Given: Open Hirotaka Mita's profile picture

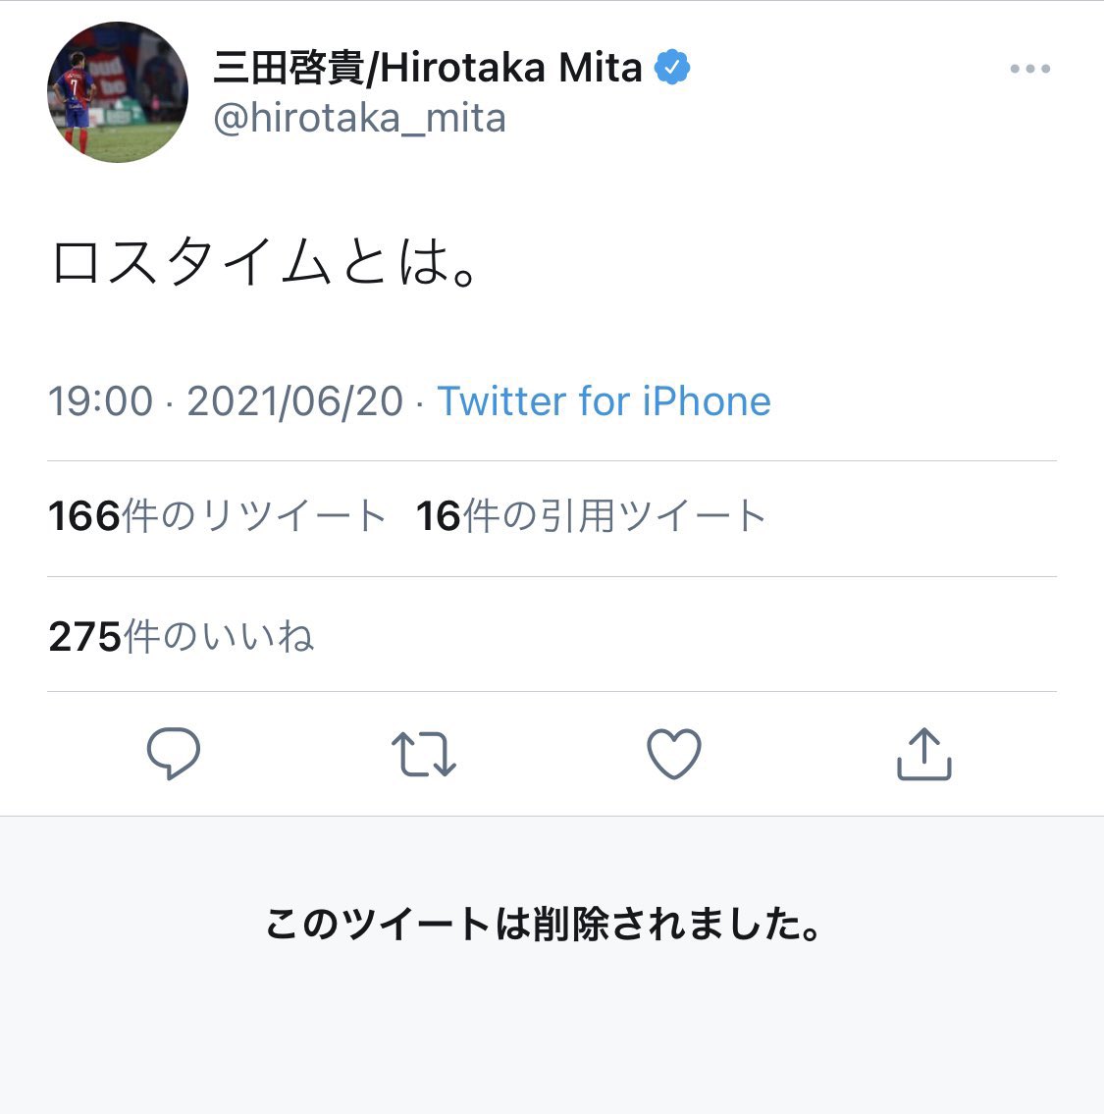Looking at the screenshot, I should coord(118,92).
